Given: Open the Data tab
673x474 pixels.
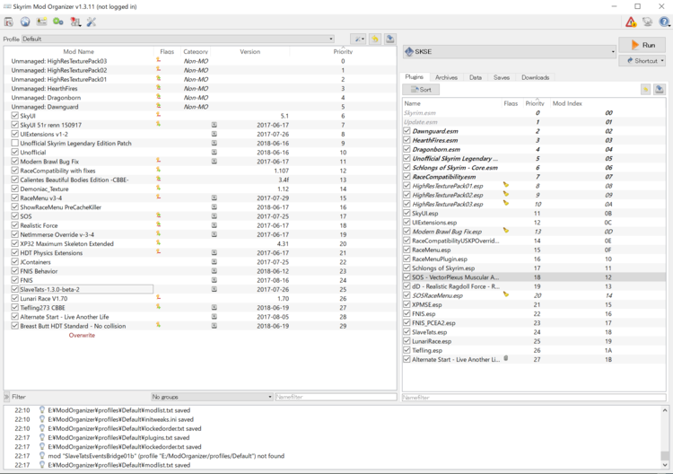Looking at the screenshot, I should (x=476, y=78).
